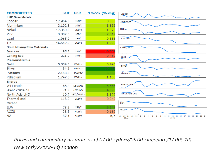Click the 1 week (% chg) header
The image size is (213, 160).
click(102, 13)
